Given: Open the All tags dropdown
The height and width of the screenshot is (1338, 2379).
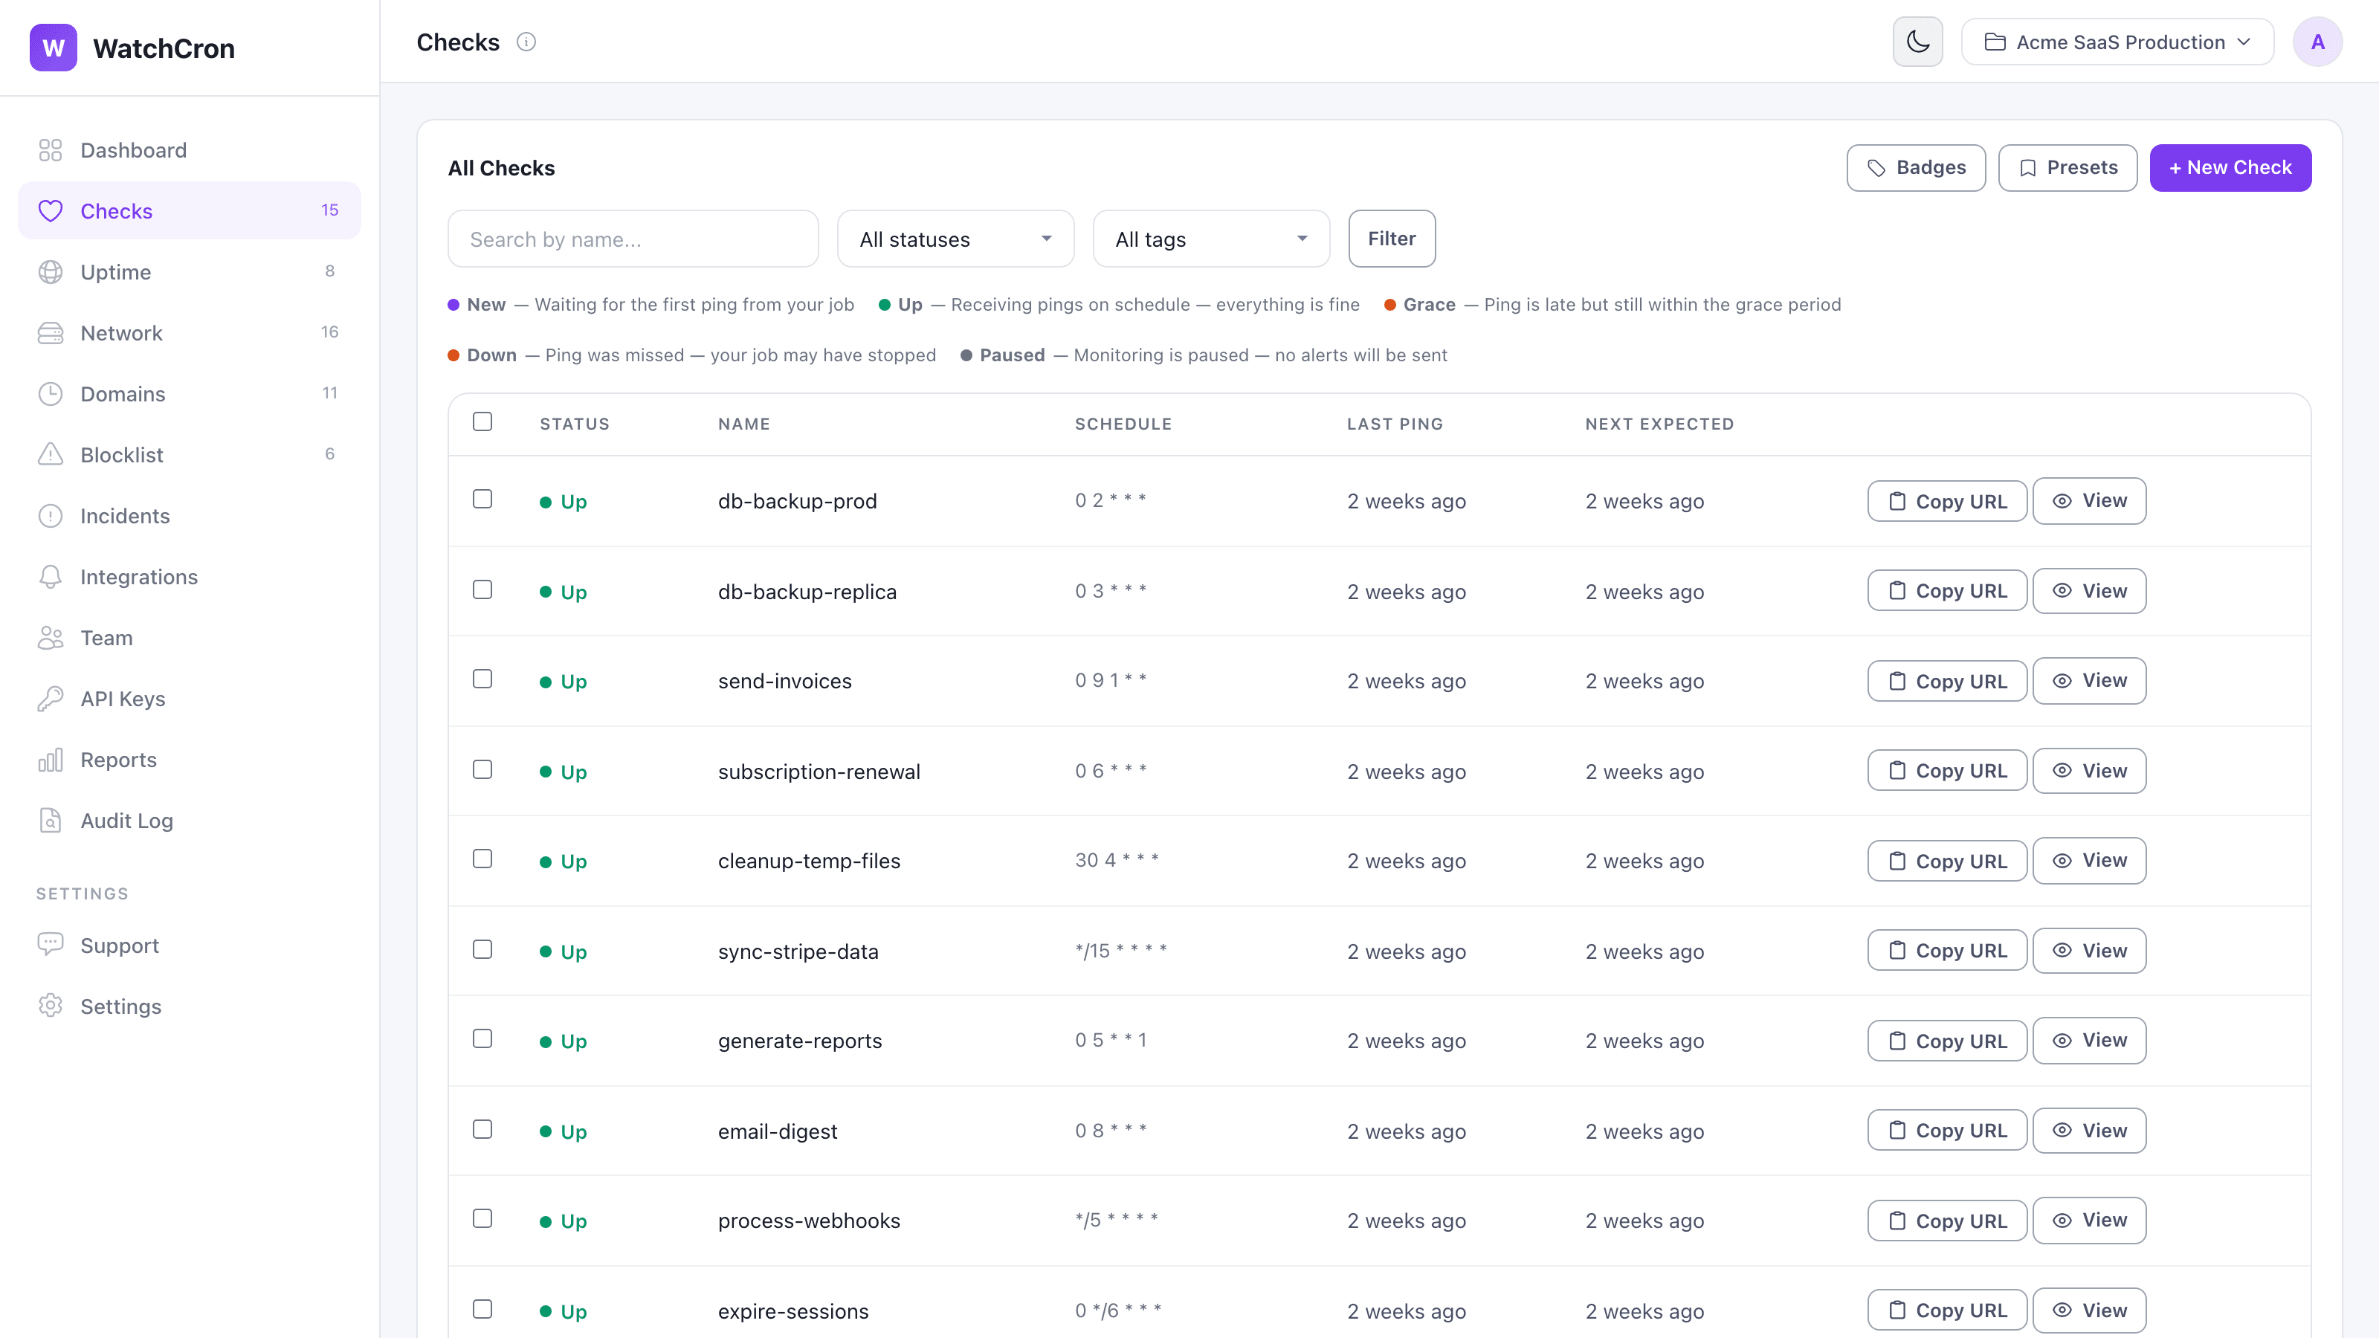Looking at the screenshot, I should [1211, 239].
